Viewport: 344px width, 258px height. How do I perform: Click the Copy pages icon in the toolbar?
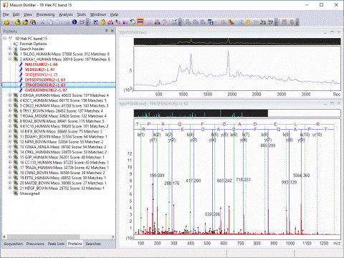click(50, 22)
